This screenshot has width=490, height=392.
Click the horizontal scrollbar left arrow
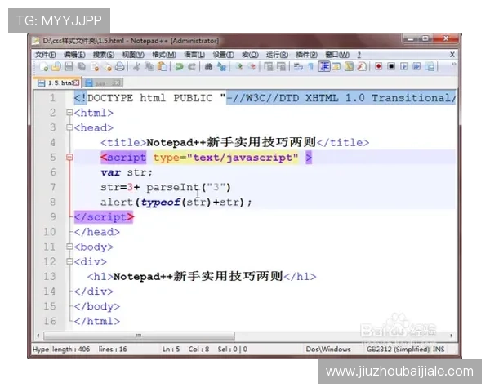tap(38, 336)
